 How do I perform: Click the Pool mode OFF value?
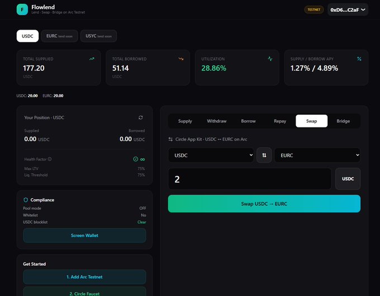[142, 208]
